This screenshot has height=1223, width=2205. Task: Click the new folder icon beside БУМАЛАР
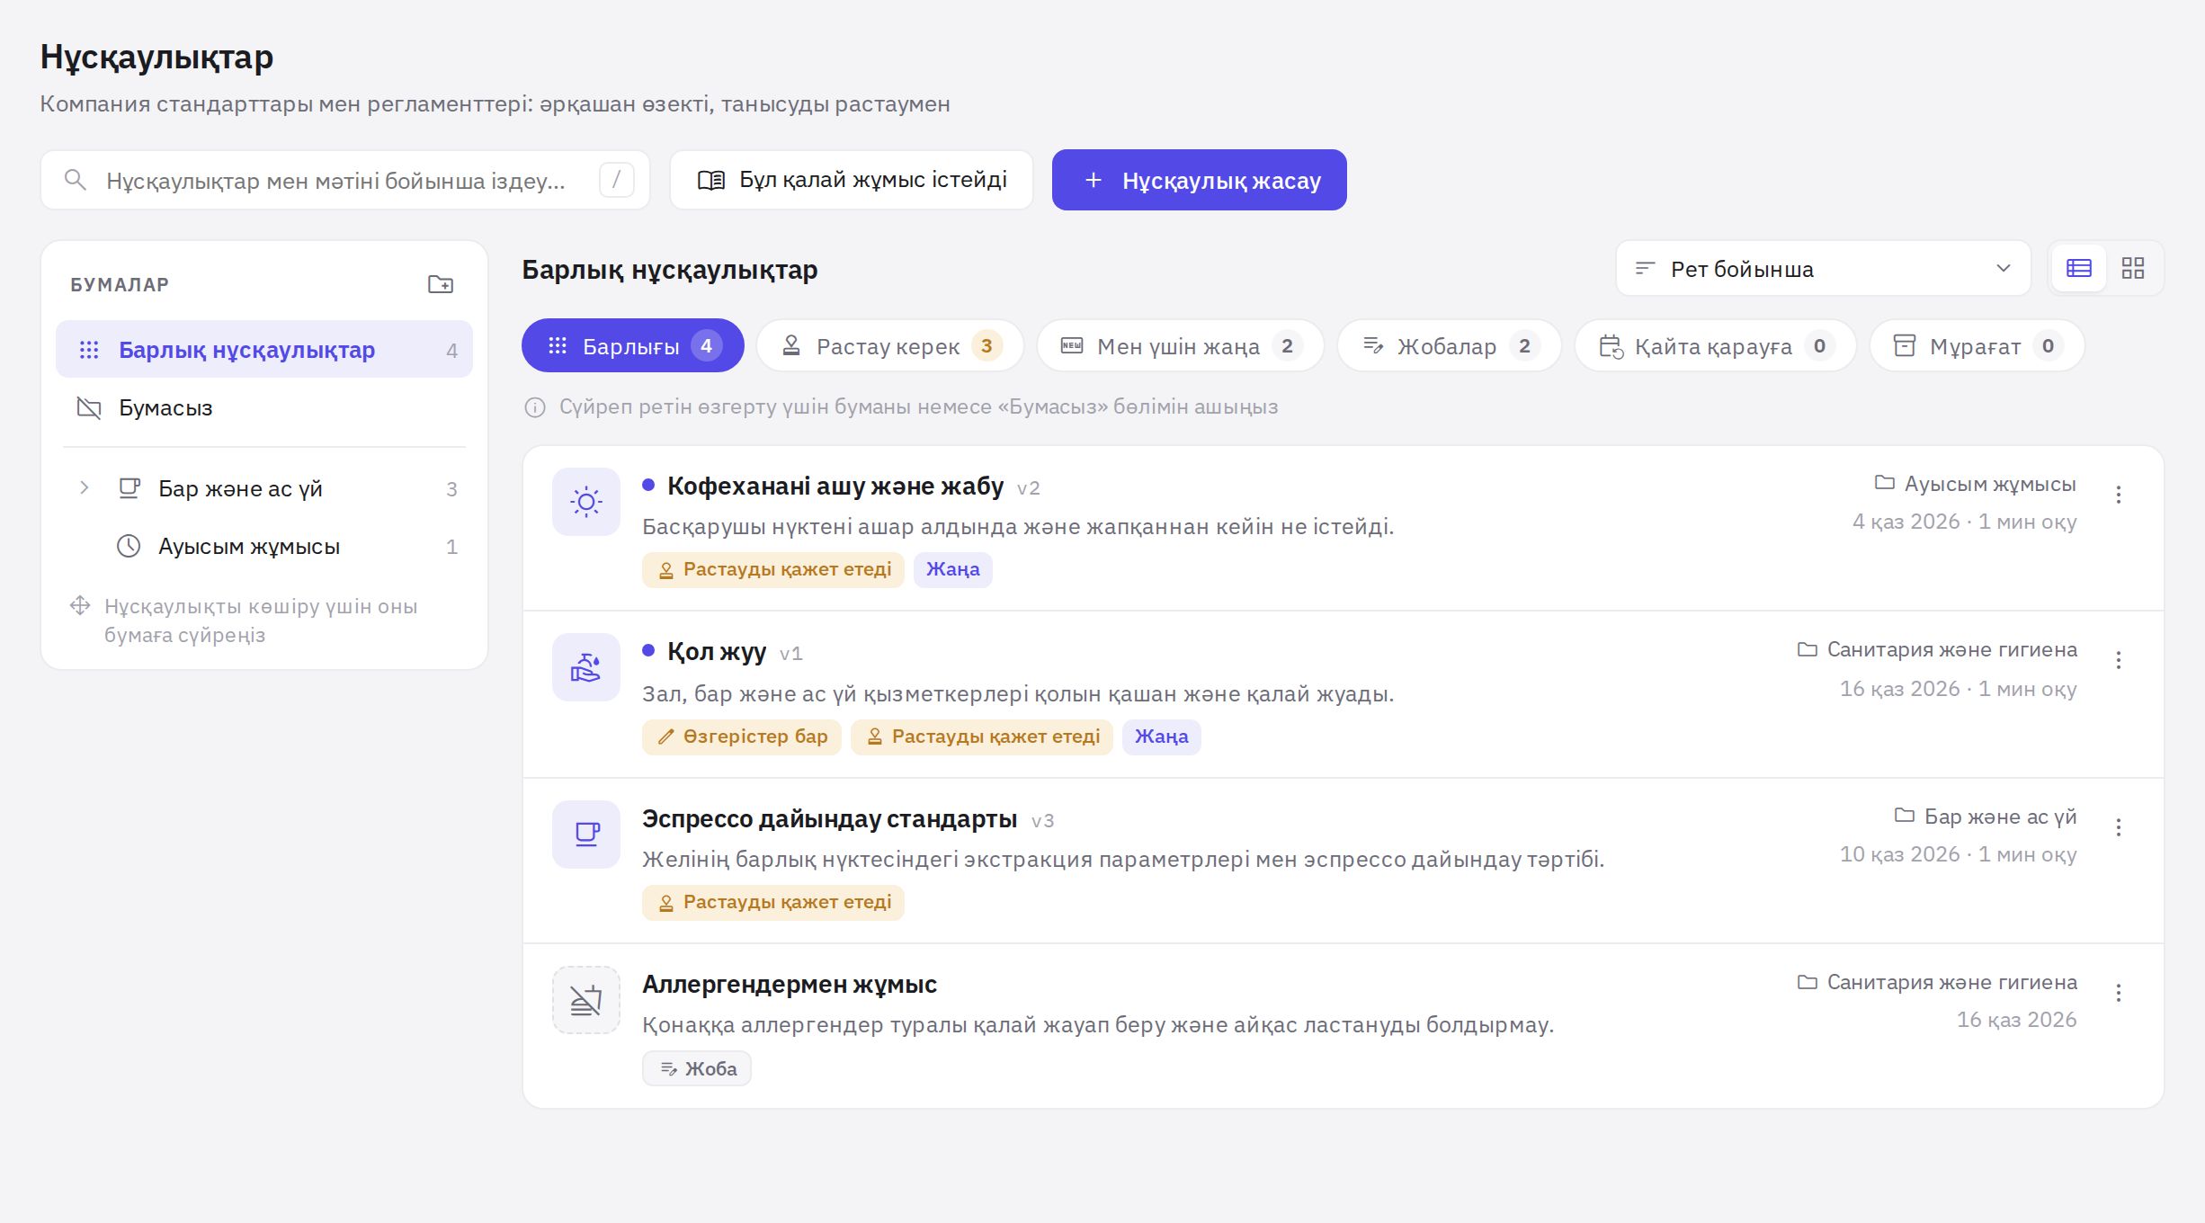point(441,284)
